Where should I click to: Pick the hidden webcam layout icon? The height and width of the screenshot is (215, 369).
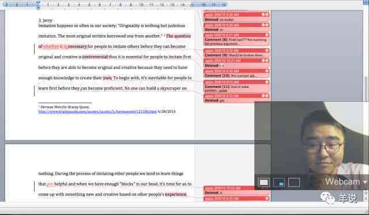tap(294, 182)
